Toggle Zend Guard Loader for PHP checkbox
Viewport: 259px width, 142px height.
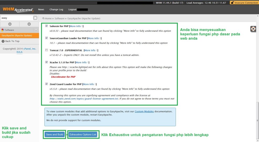(47, 84)
